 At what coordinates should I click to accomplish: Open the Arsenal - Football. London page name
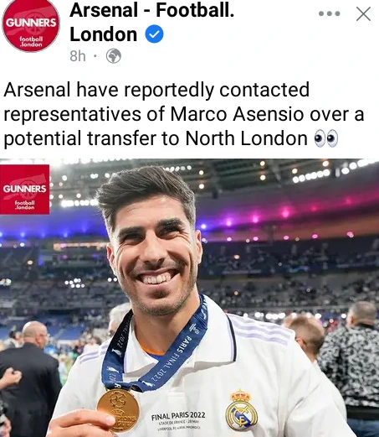(152, 22)
